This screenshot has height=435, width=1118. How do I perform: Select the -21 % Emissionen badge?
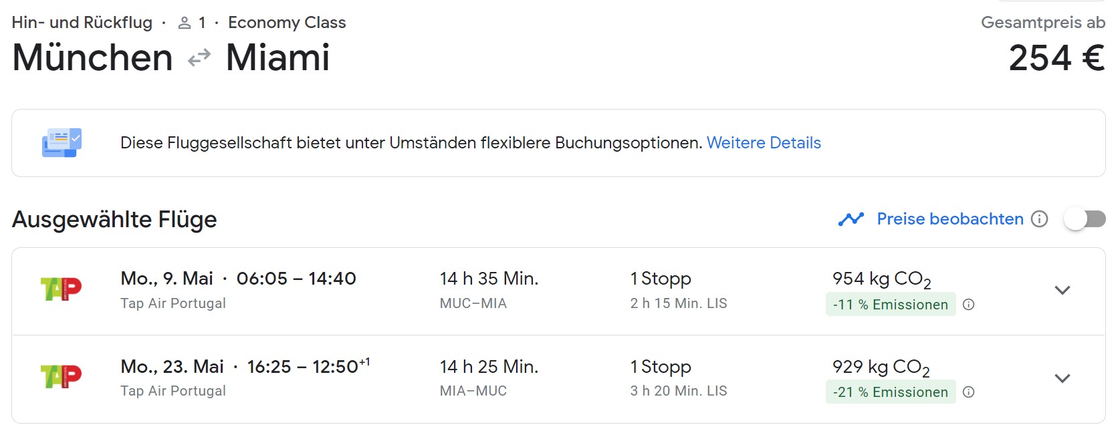[891, 392]
